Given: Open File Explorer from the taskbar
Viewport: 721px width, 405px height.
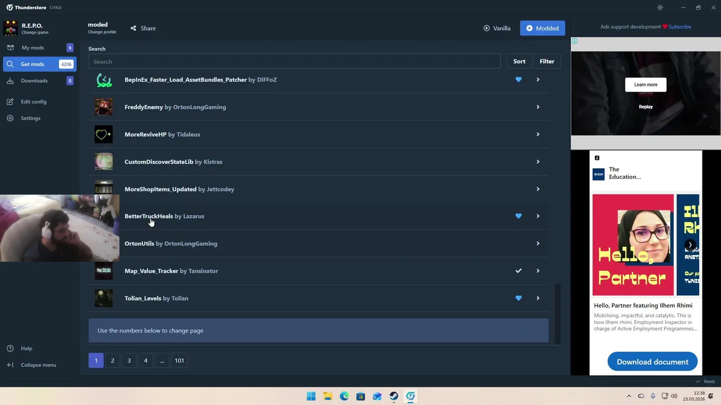Looking at the screenshot, I should pyautogui.click(x=328, y=396).
